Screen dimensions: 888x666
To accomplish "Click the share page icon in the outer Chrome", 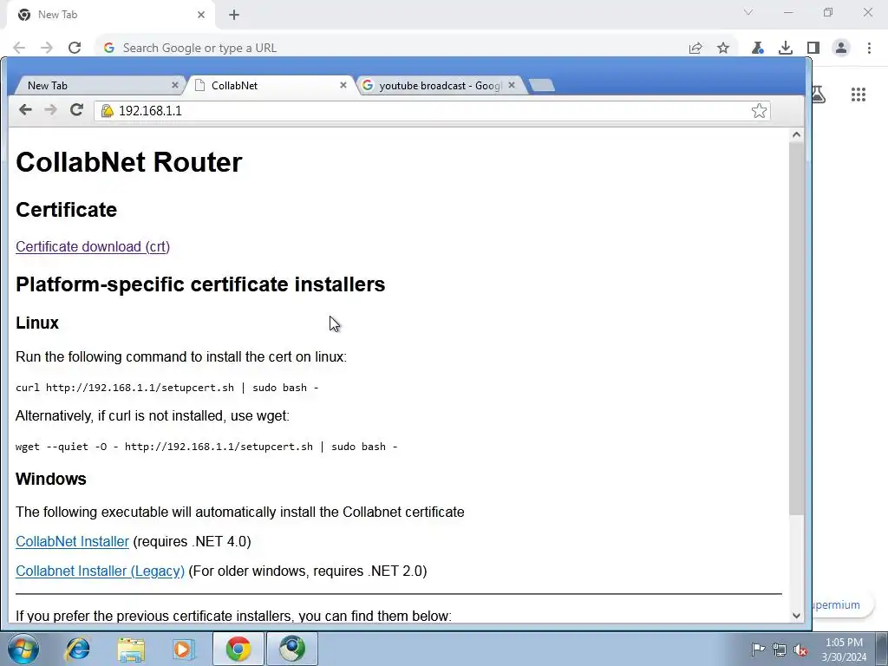I will point(695,49).
